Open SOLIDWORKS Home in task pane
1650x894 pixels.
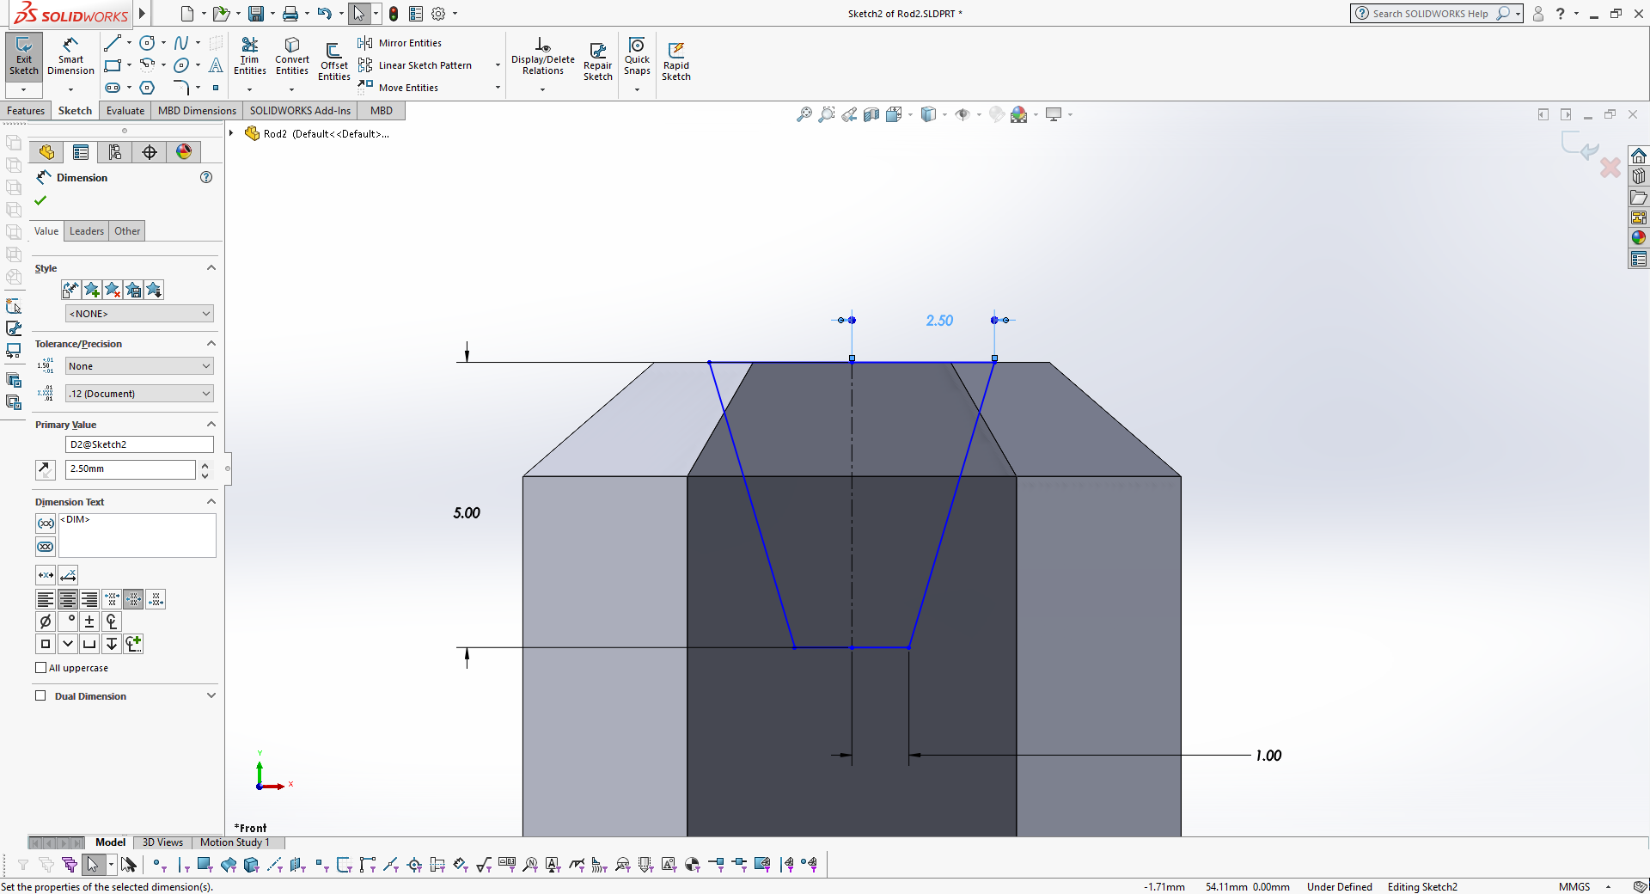coord(1639,156)
